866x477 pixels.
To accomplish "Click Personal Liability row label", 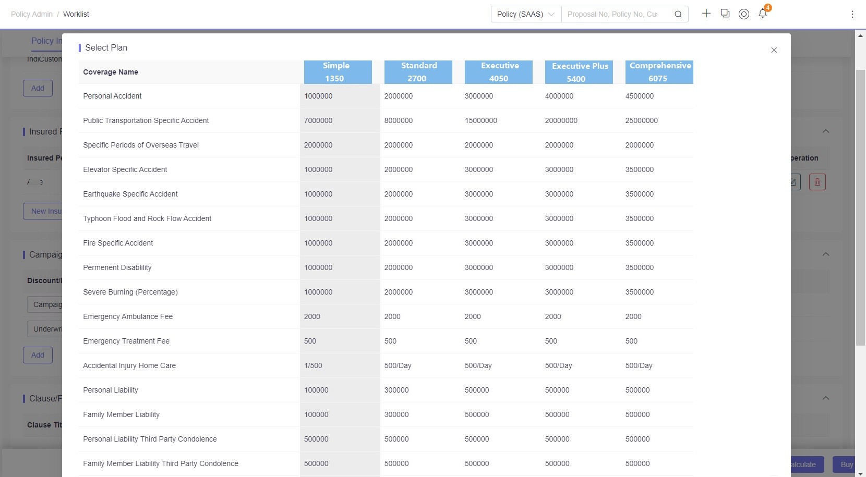I will tap(111, 390).
